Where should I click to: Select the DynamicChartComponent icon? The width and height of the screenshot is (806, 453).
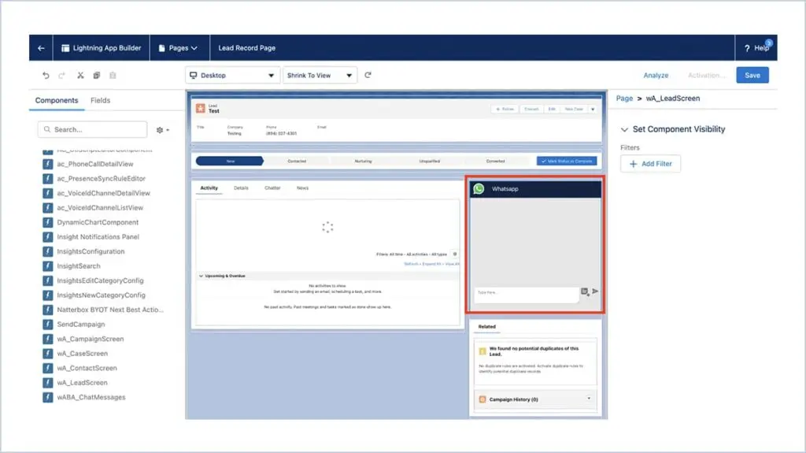coord(48,222)
